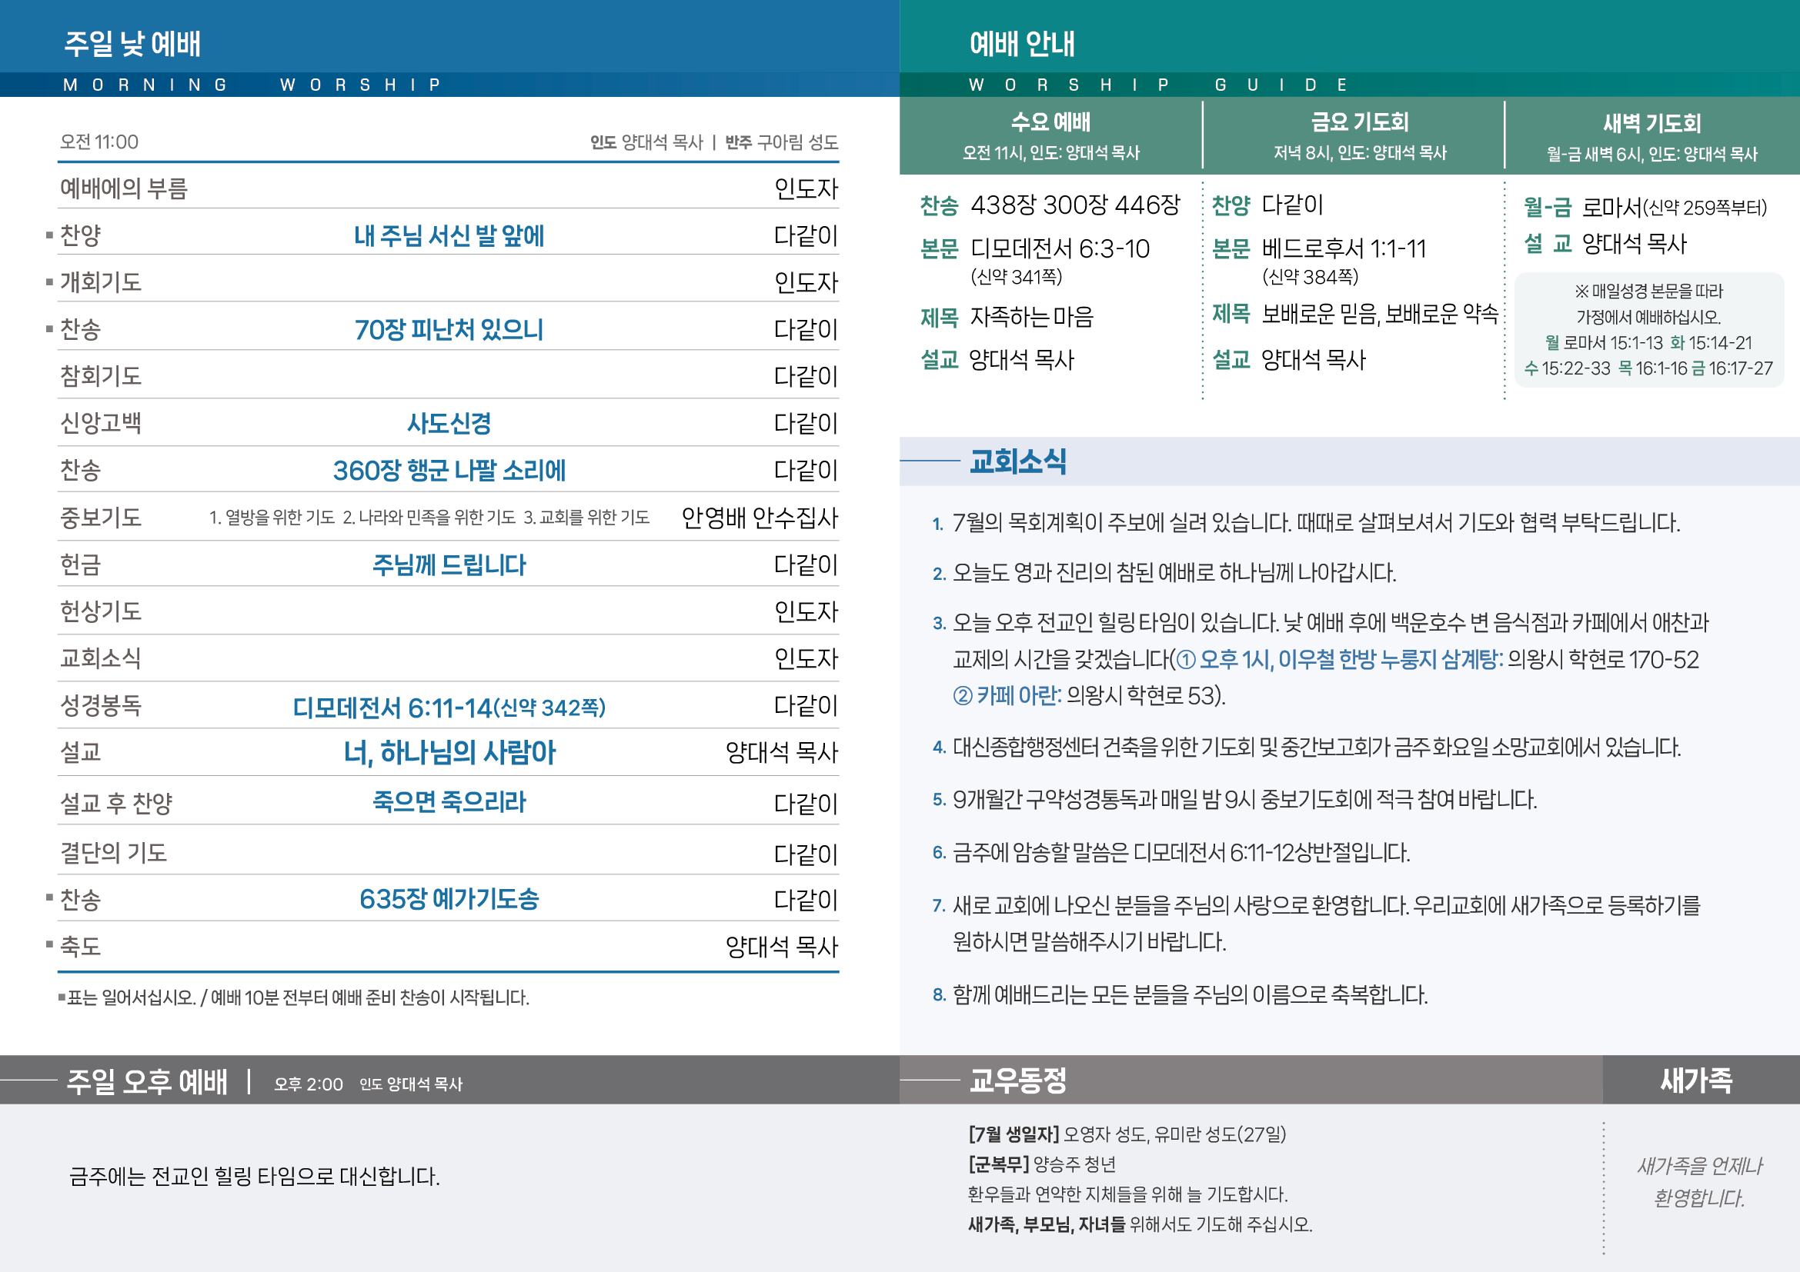1800x1272 pixels.
Task: Click the '매일성경 본문을 따라' note box
Action: pos(1648,330)
